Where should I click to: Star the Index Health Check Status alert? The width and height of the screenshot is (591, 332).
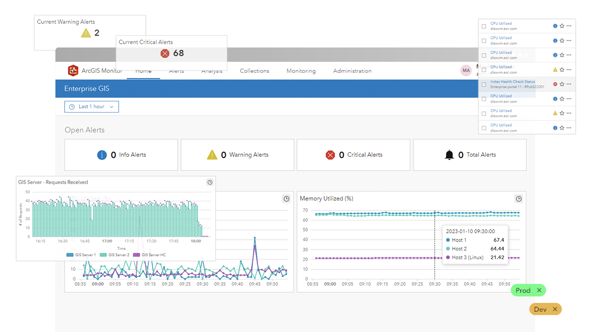point(562,84)
